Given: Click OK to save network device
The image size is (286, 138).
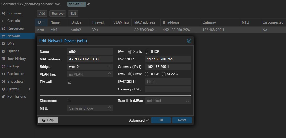Looking at the screenshot, I should [161, 120].
